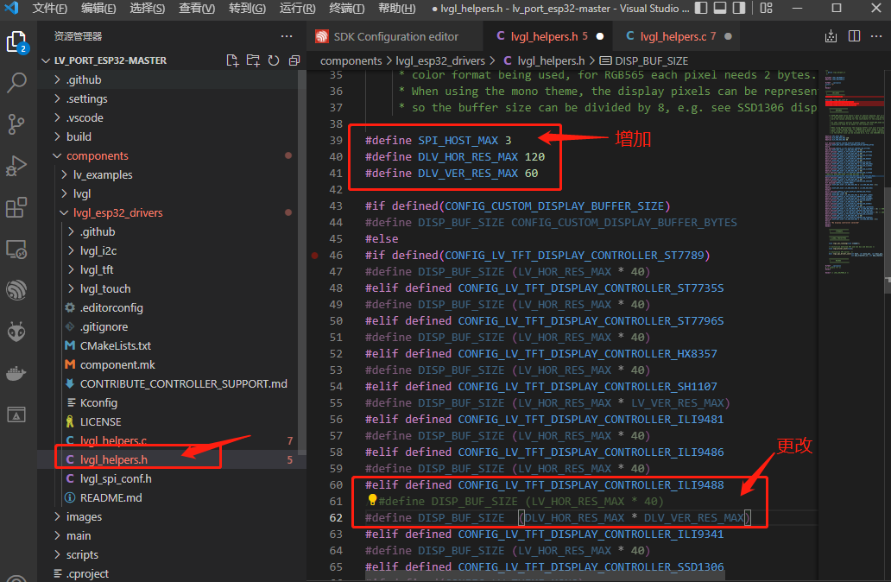
Task: Open the PlatformIO alien-head icon
Action: coord(16,332)
